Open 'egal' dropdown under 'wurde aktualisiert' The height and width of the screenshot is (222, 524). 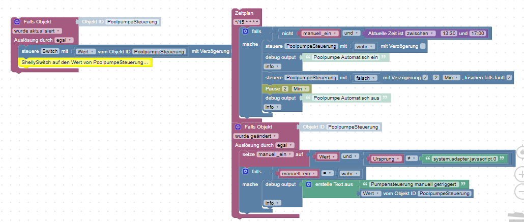[x=64, y=40]
